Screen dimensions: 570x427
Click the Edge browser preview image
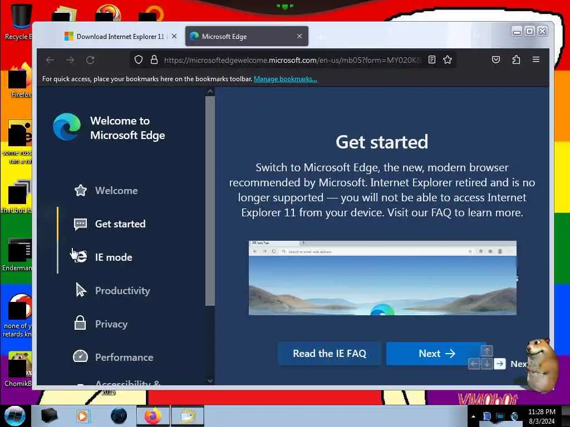[382, 278]
